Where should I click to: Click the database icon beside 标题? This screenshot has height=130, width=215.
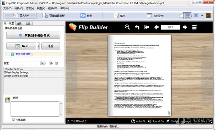8,99
